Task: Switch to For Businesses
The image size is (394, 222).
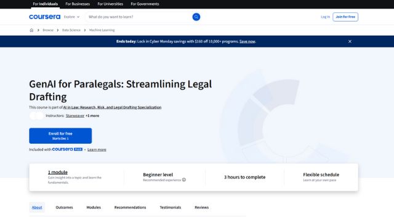Action: 78,4
